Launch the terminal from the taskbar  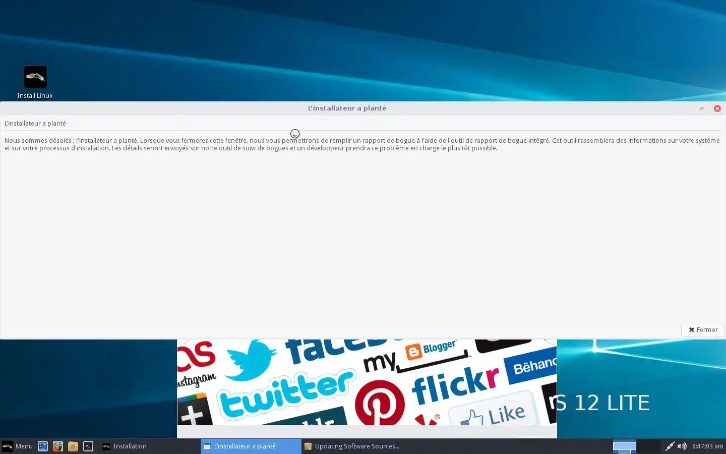point(88,446)
